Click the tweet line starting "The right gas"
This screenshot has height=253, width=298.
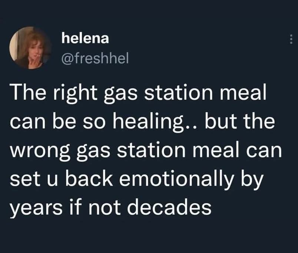click(x=138, y=94)
